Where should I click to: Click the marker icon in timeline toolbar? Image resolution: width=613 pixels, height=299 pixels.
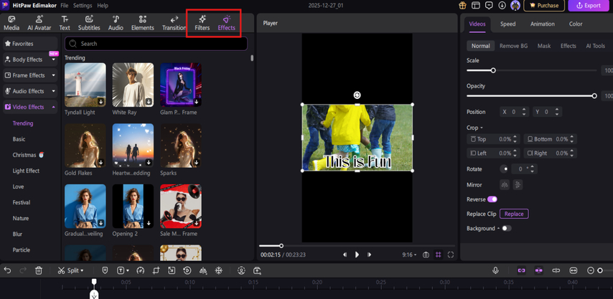coord(105,270)
